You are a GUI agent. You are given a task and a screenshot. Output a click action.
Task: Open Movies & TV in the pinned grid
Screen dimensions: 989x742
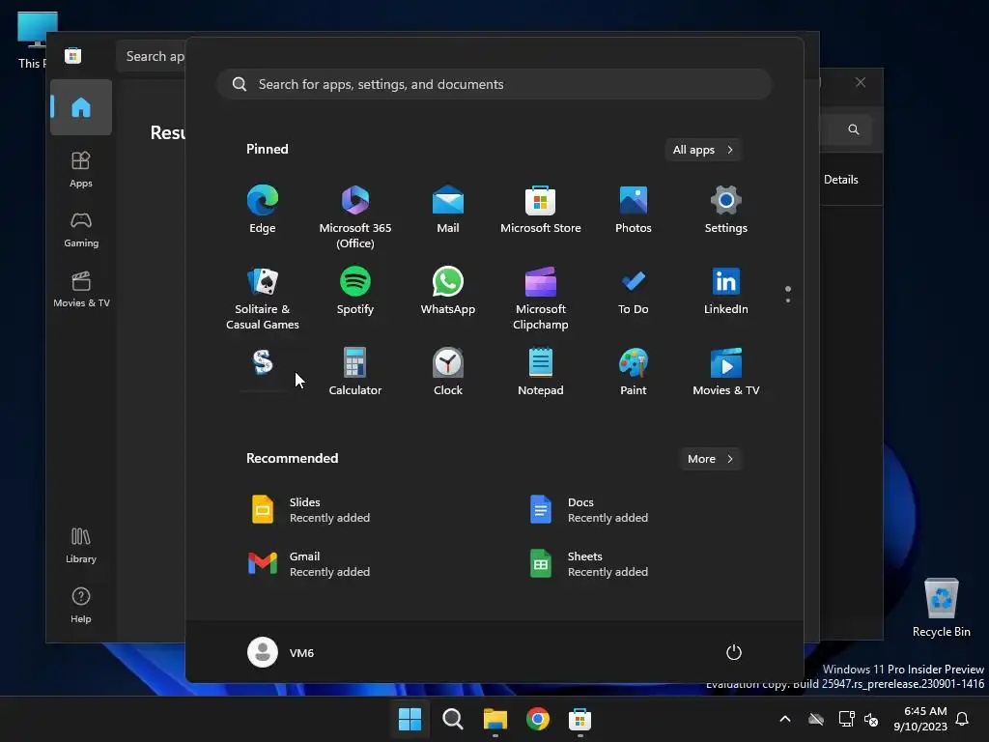tap(726, 372)
